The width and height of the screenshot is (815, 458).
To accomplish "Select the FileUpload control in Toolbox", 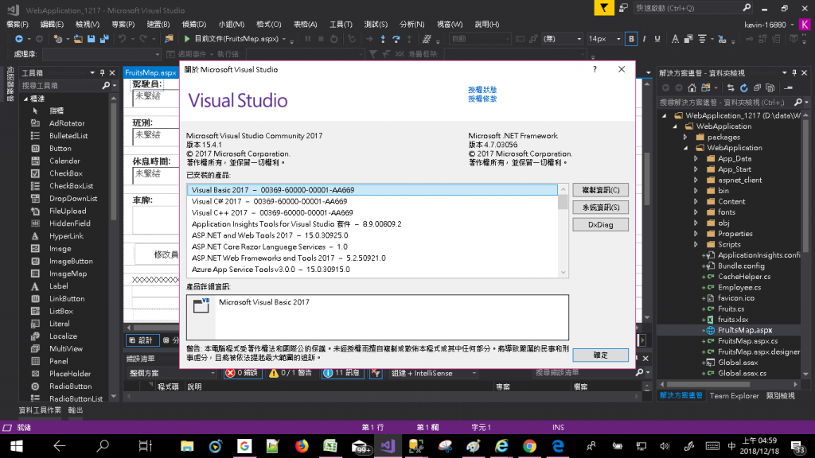I will (x=68, y=211).
